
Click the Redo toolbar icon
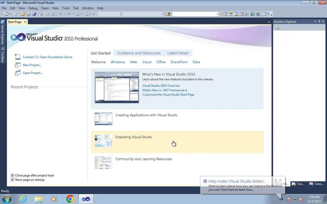point(69,14)
